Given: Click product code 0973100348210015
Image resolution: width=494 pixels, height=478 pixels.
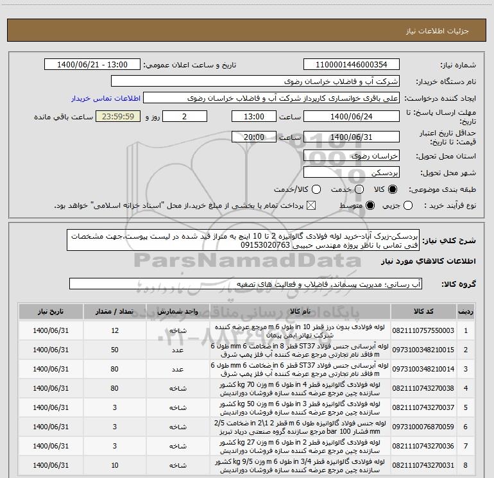Looking at the screenshot, I should coord(423,350).
